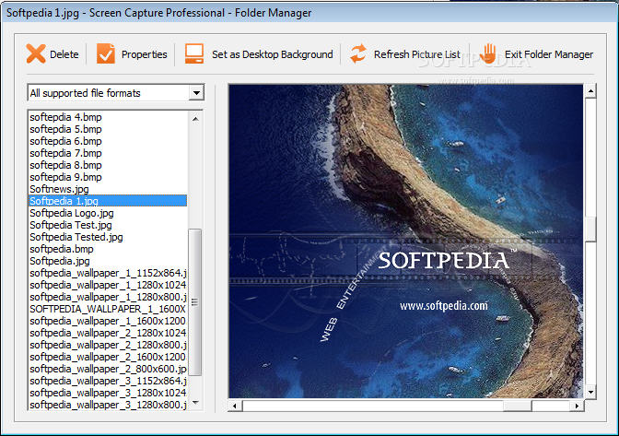
Task: Click the file list scrollbar thumb
Action: pyautogui.click(x=195, y=302)
